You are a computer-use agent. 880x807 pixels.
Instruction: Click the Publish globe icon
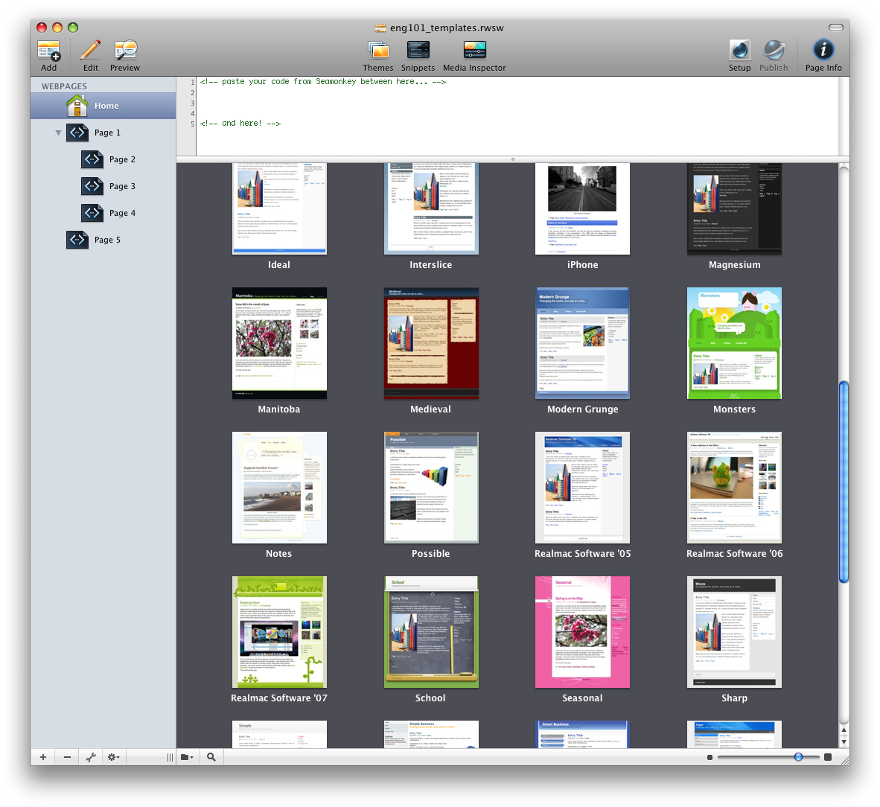coord(774,51)
